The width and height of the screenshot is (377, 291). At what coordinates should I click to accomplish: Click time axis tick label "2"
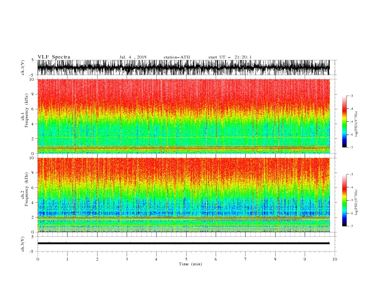97,259
